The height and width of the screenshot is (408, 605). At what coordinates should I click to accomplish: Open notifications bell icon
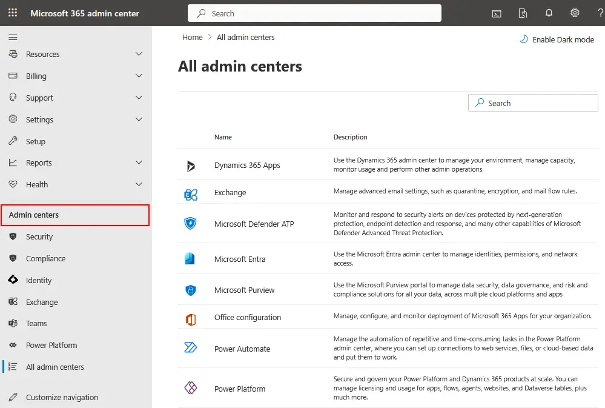click(549, 13)
